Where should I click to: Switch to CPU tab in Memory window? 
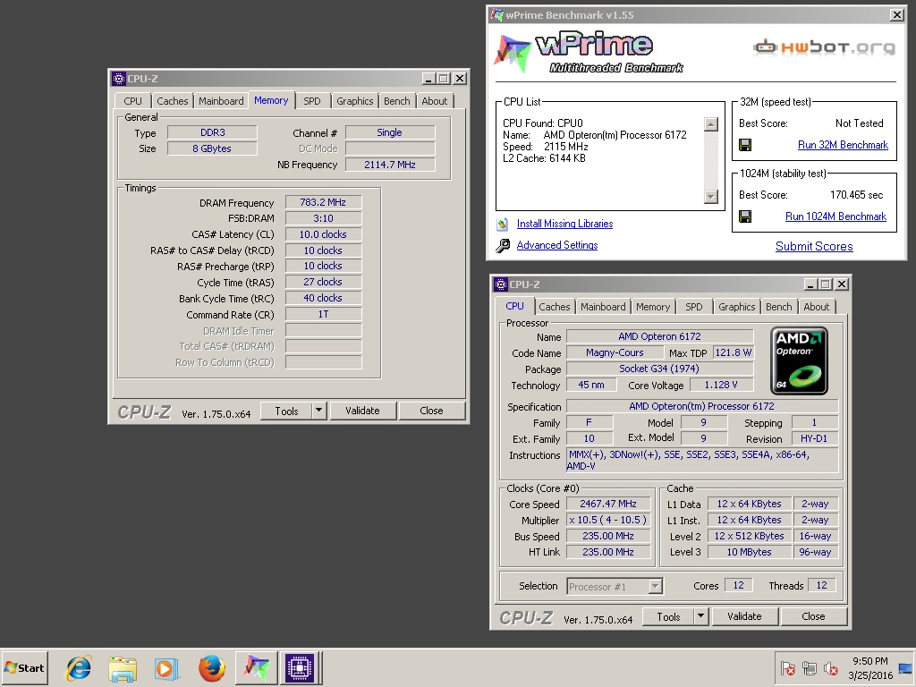(132, 101)
